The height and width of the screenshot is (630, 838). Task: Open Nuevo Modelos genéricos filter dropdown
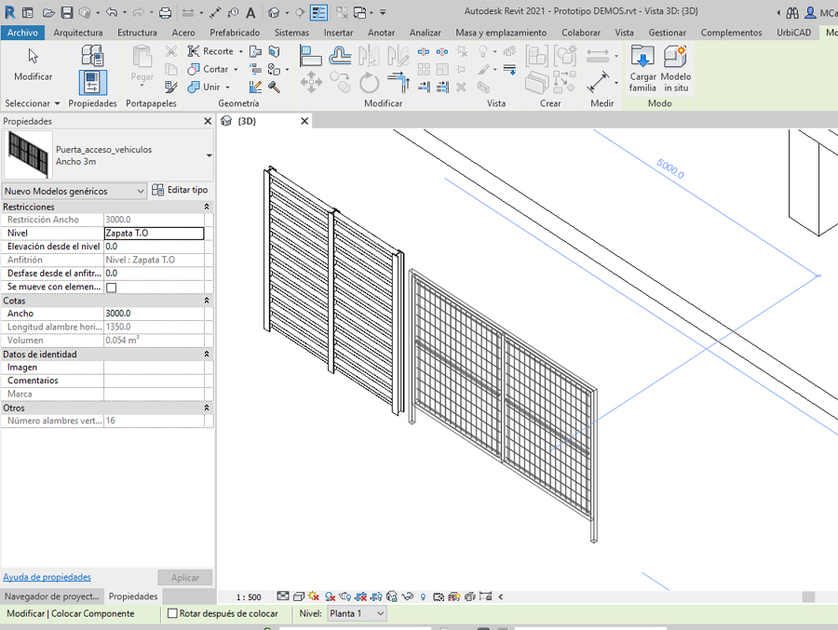click(x=74, y=191)
